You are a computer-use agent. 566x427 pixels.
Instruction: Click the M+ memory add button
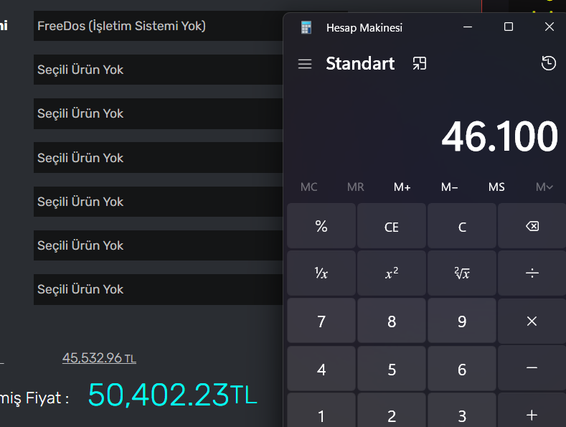point(402,187)
